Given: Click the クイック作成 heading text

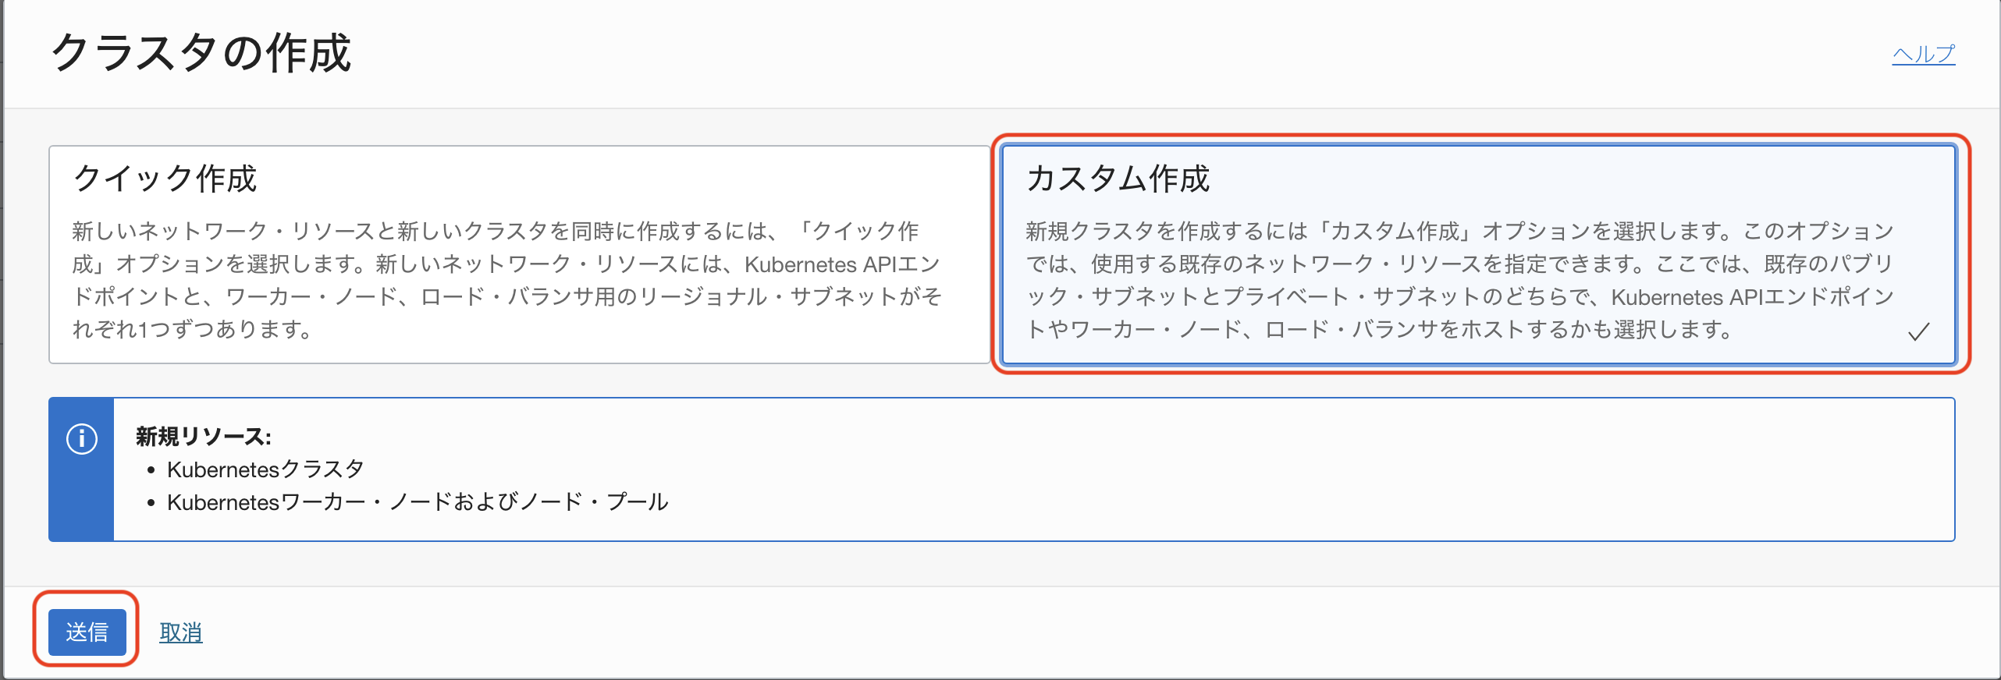Looking at the screenshot, I should pyautogui.click(x=165, y=179).
